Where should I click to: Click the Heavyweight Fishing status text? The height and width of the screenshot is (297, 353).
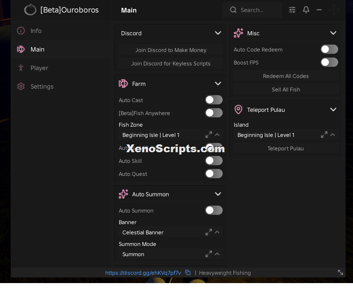click(225, 273)
